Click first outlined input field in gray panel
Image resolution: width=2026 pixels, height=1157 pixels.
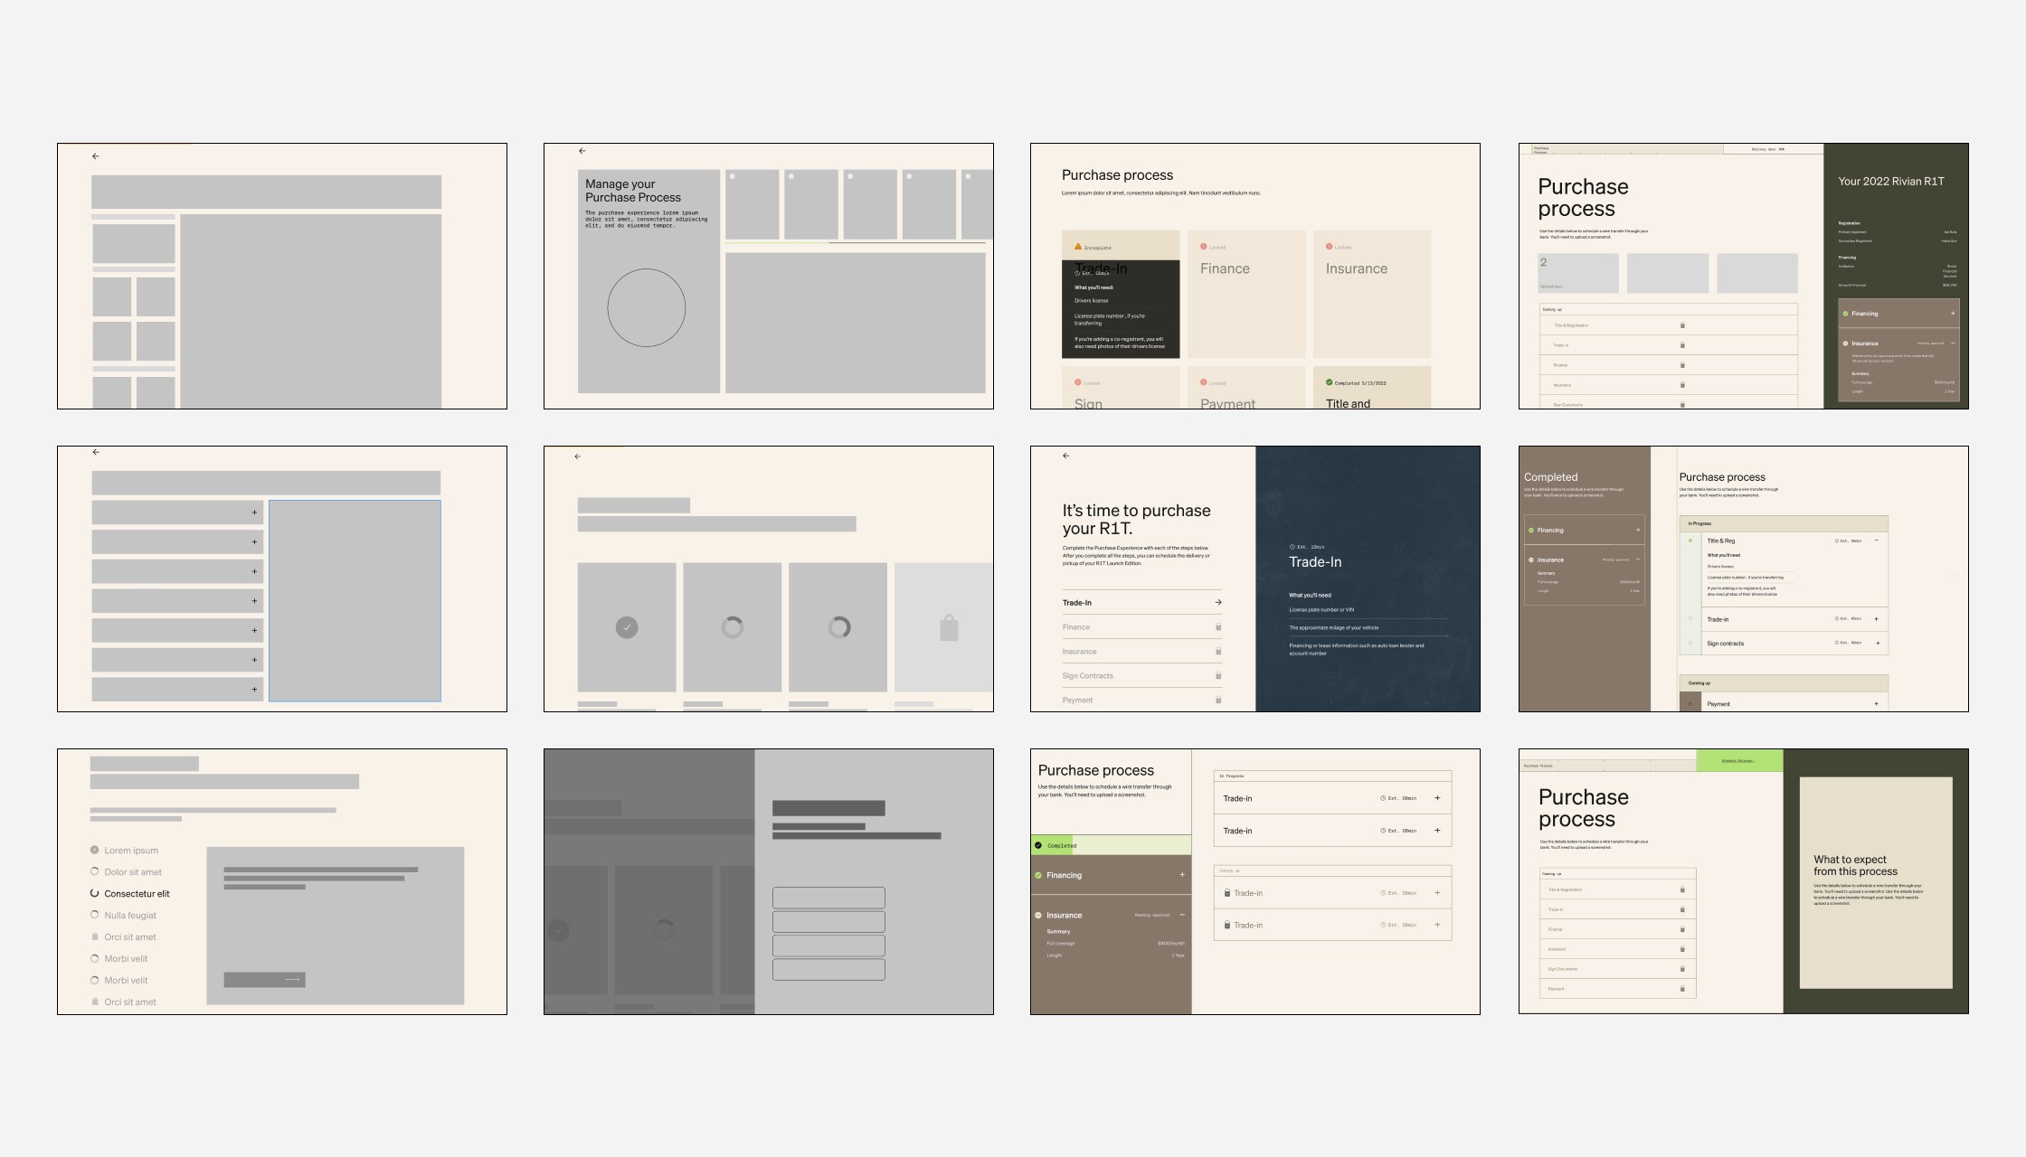click(828, 898)
